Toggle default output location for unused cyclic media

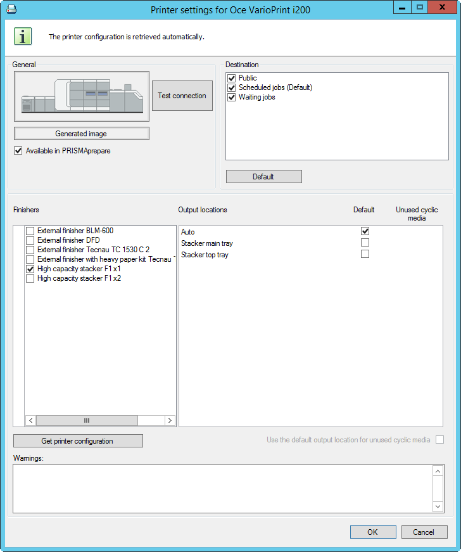[x=439, y=440]
